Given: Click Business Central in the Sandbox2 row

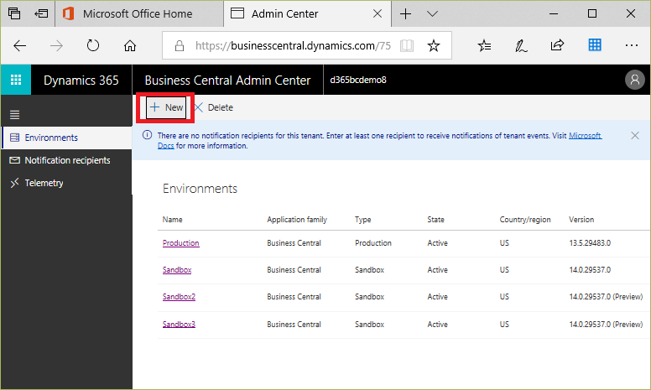Looking at the screenshot, I should click(294, 297).
